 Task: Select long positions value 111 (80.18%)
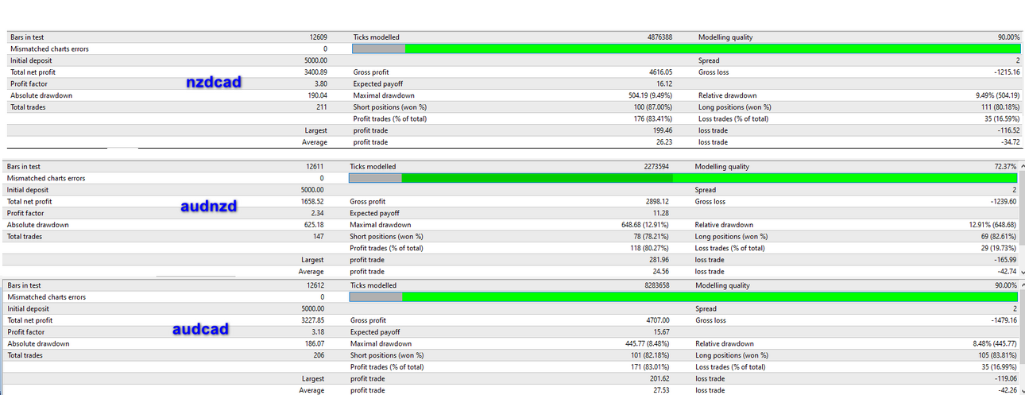click(x=1000, y=107)
